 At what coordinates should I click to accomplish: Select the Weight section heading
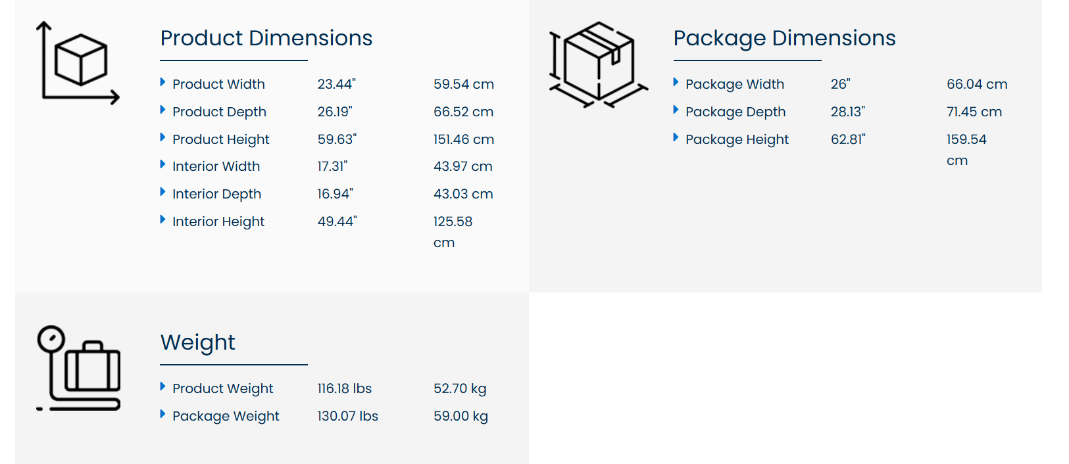pos(197,342)
